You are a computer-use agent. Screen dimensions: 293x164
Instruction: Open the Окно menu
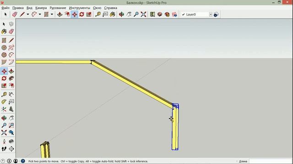pos(97,8)
